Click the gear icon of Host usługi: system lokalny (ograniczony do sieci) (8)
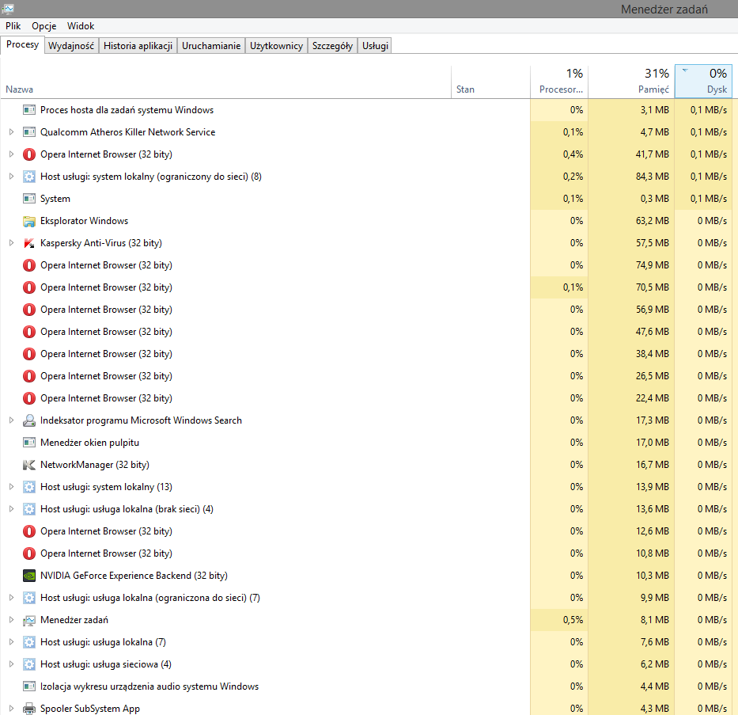 tap(29, 176)
